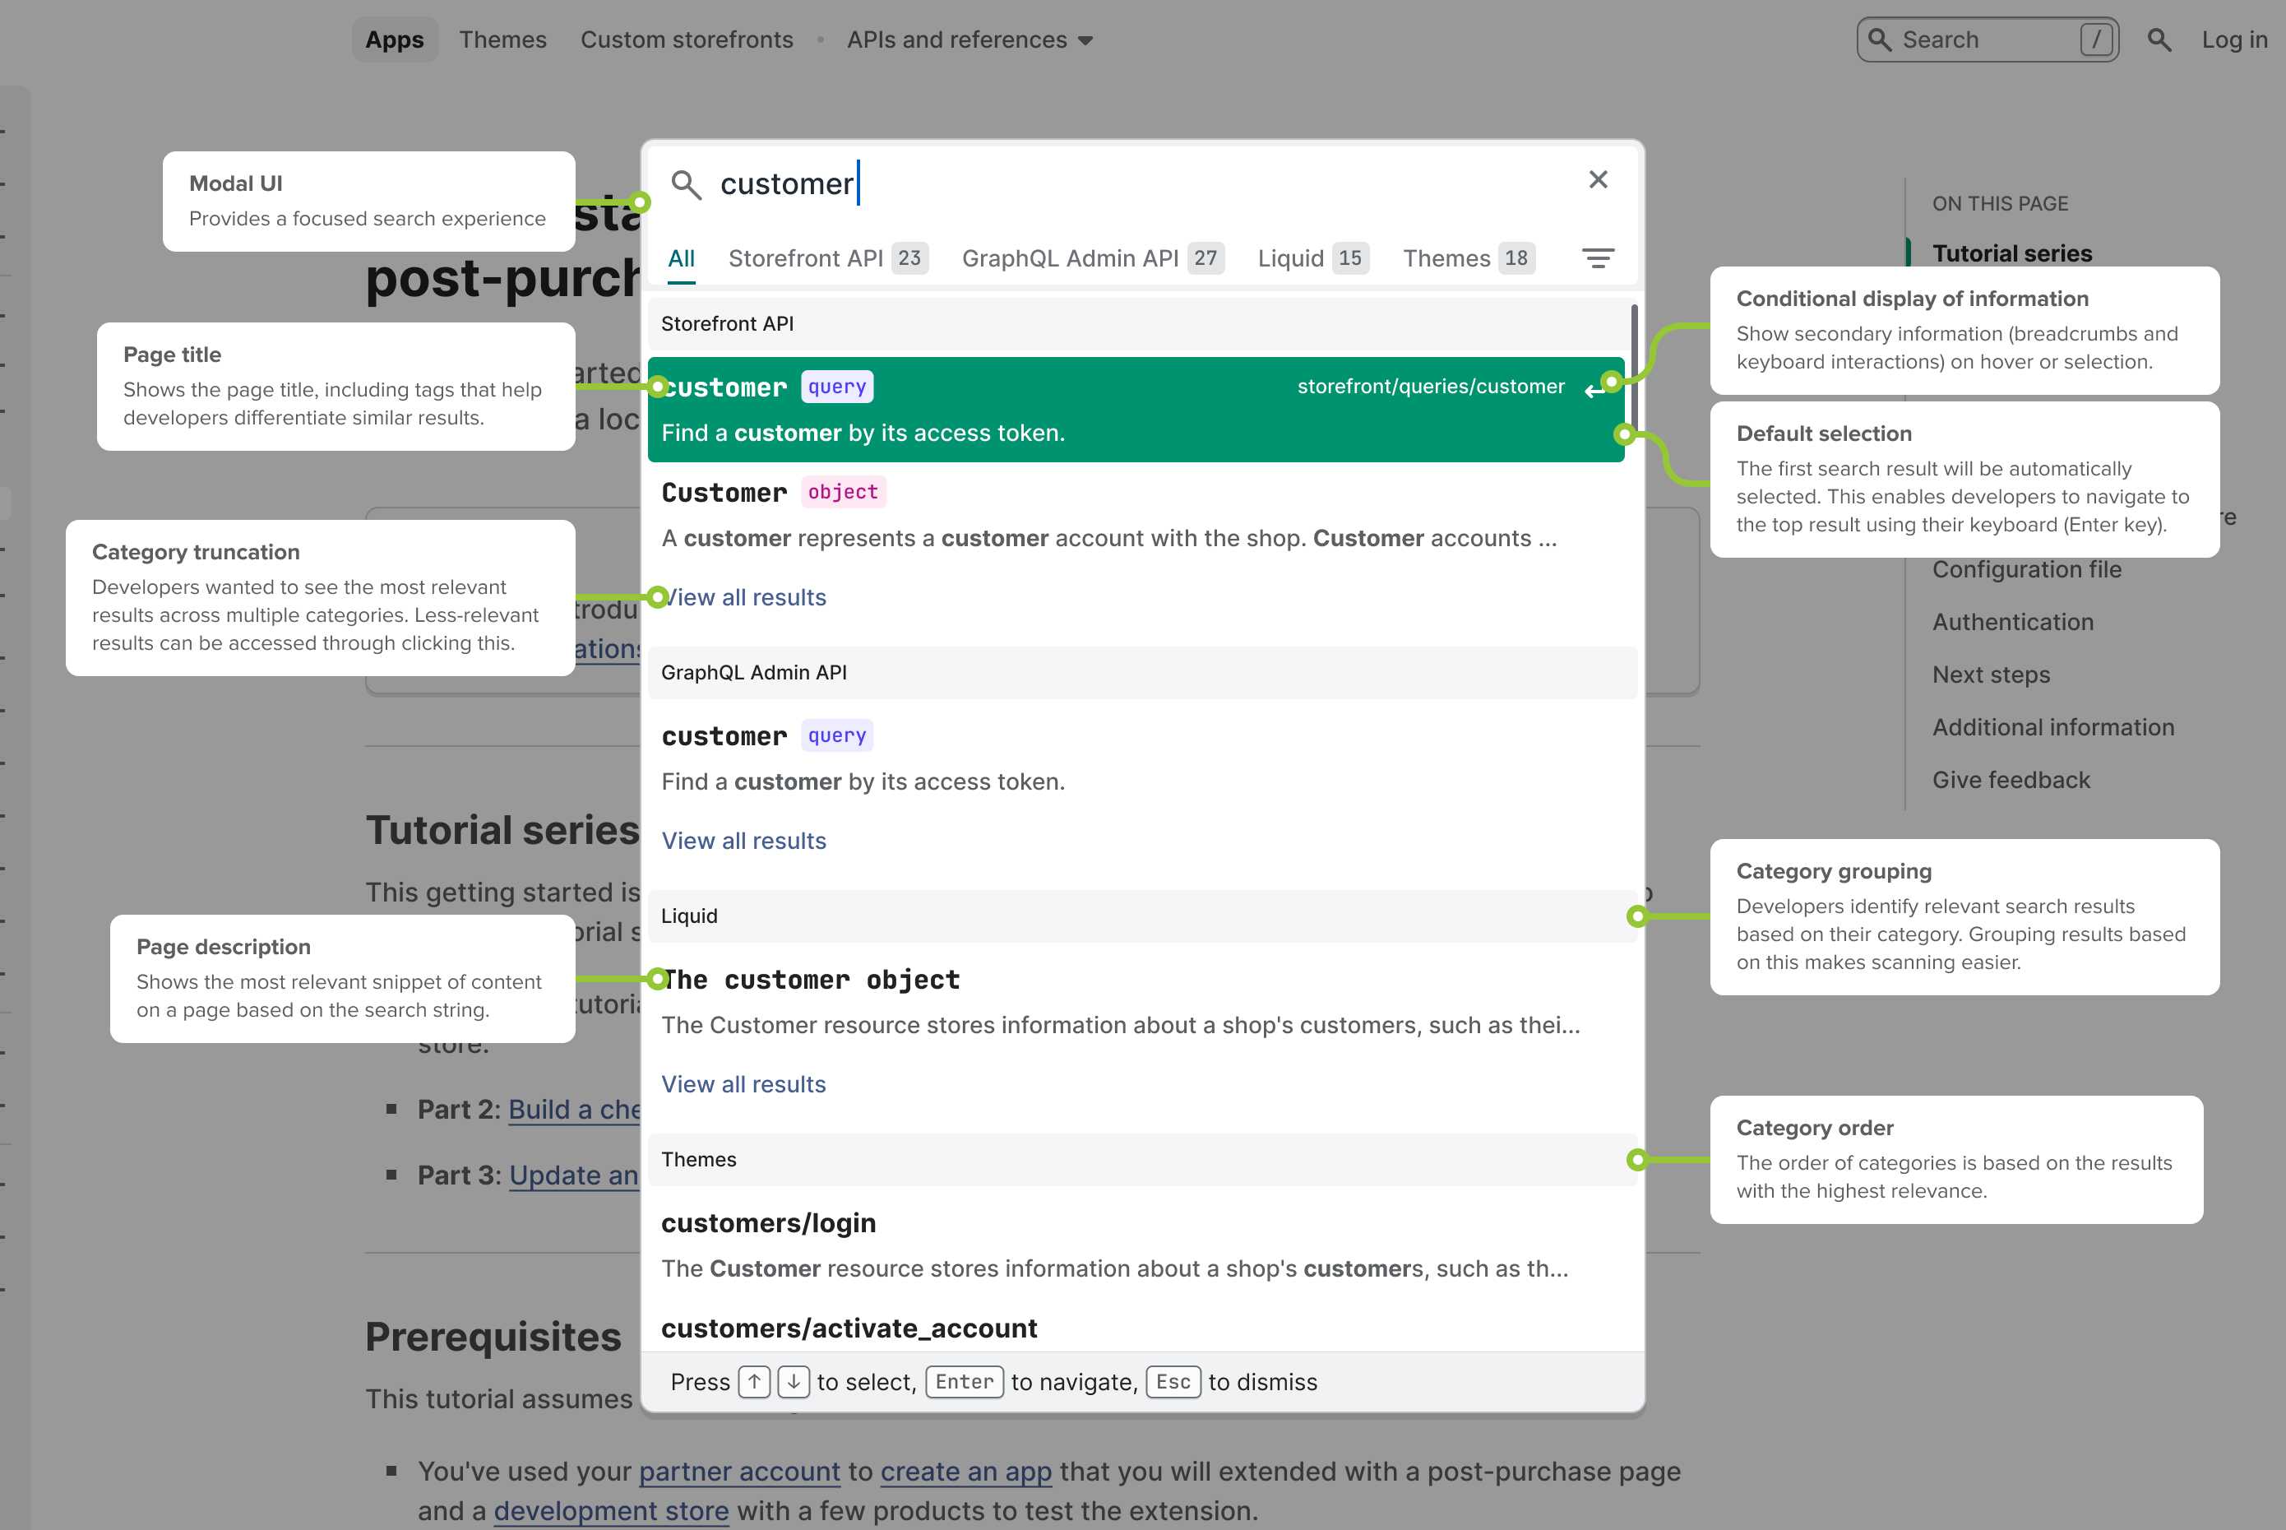
Task: Click the query tag on the selected result
Action: pos(837,387)
